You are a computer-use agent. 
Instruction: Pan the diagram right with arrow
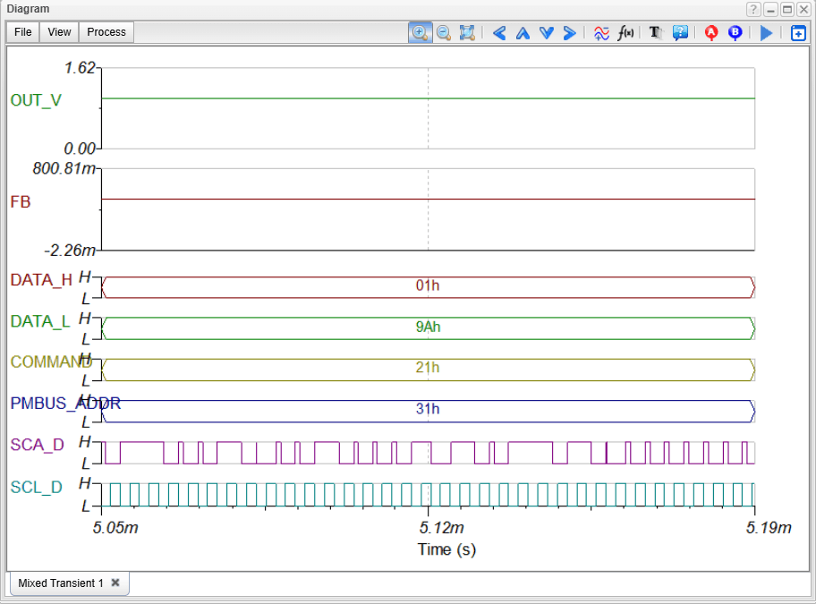tap(569, 33)
